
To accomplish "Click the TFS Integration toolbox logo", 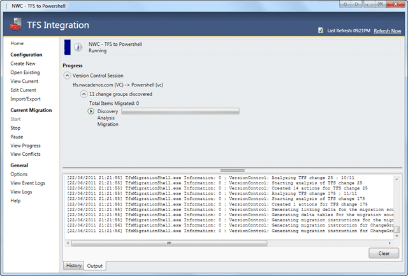I will (x=15, y=24).
